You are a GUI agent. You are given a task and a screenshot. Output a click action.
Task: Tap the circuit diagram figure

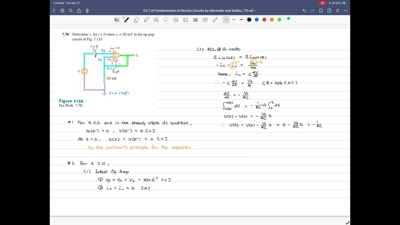(x=108, y=70)
